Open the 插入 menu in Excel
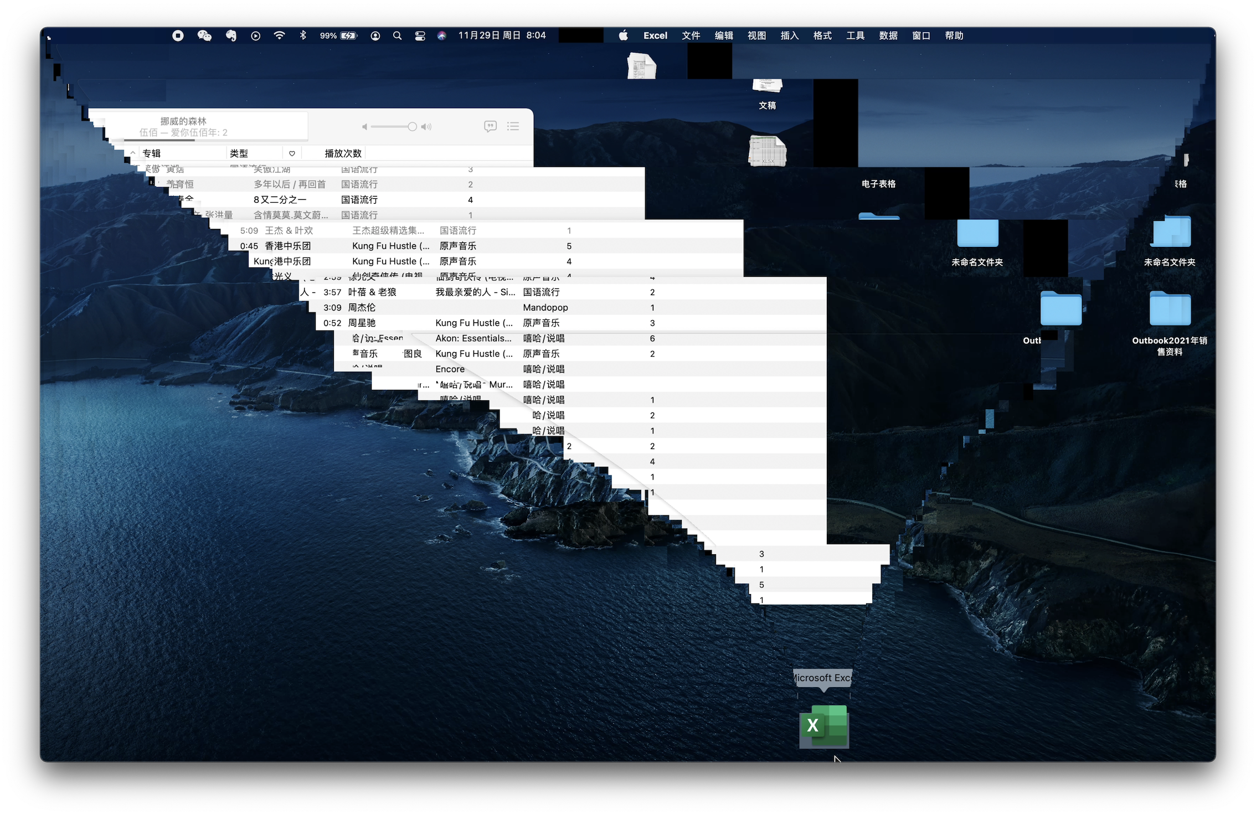Image resolution: width=1256 pixels, height=815 pixels. 789,35
